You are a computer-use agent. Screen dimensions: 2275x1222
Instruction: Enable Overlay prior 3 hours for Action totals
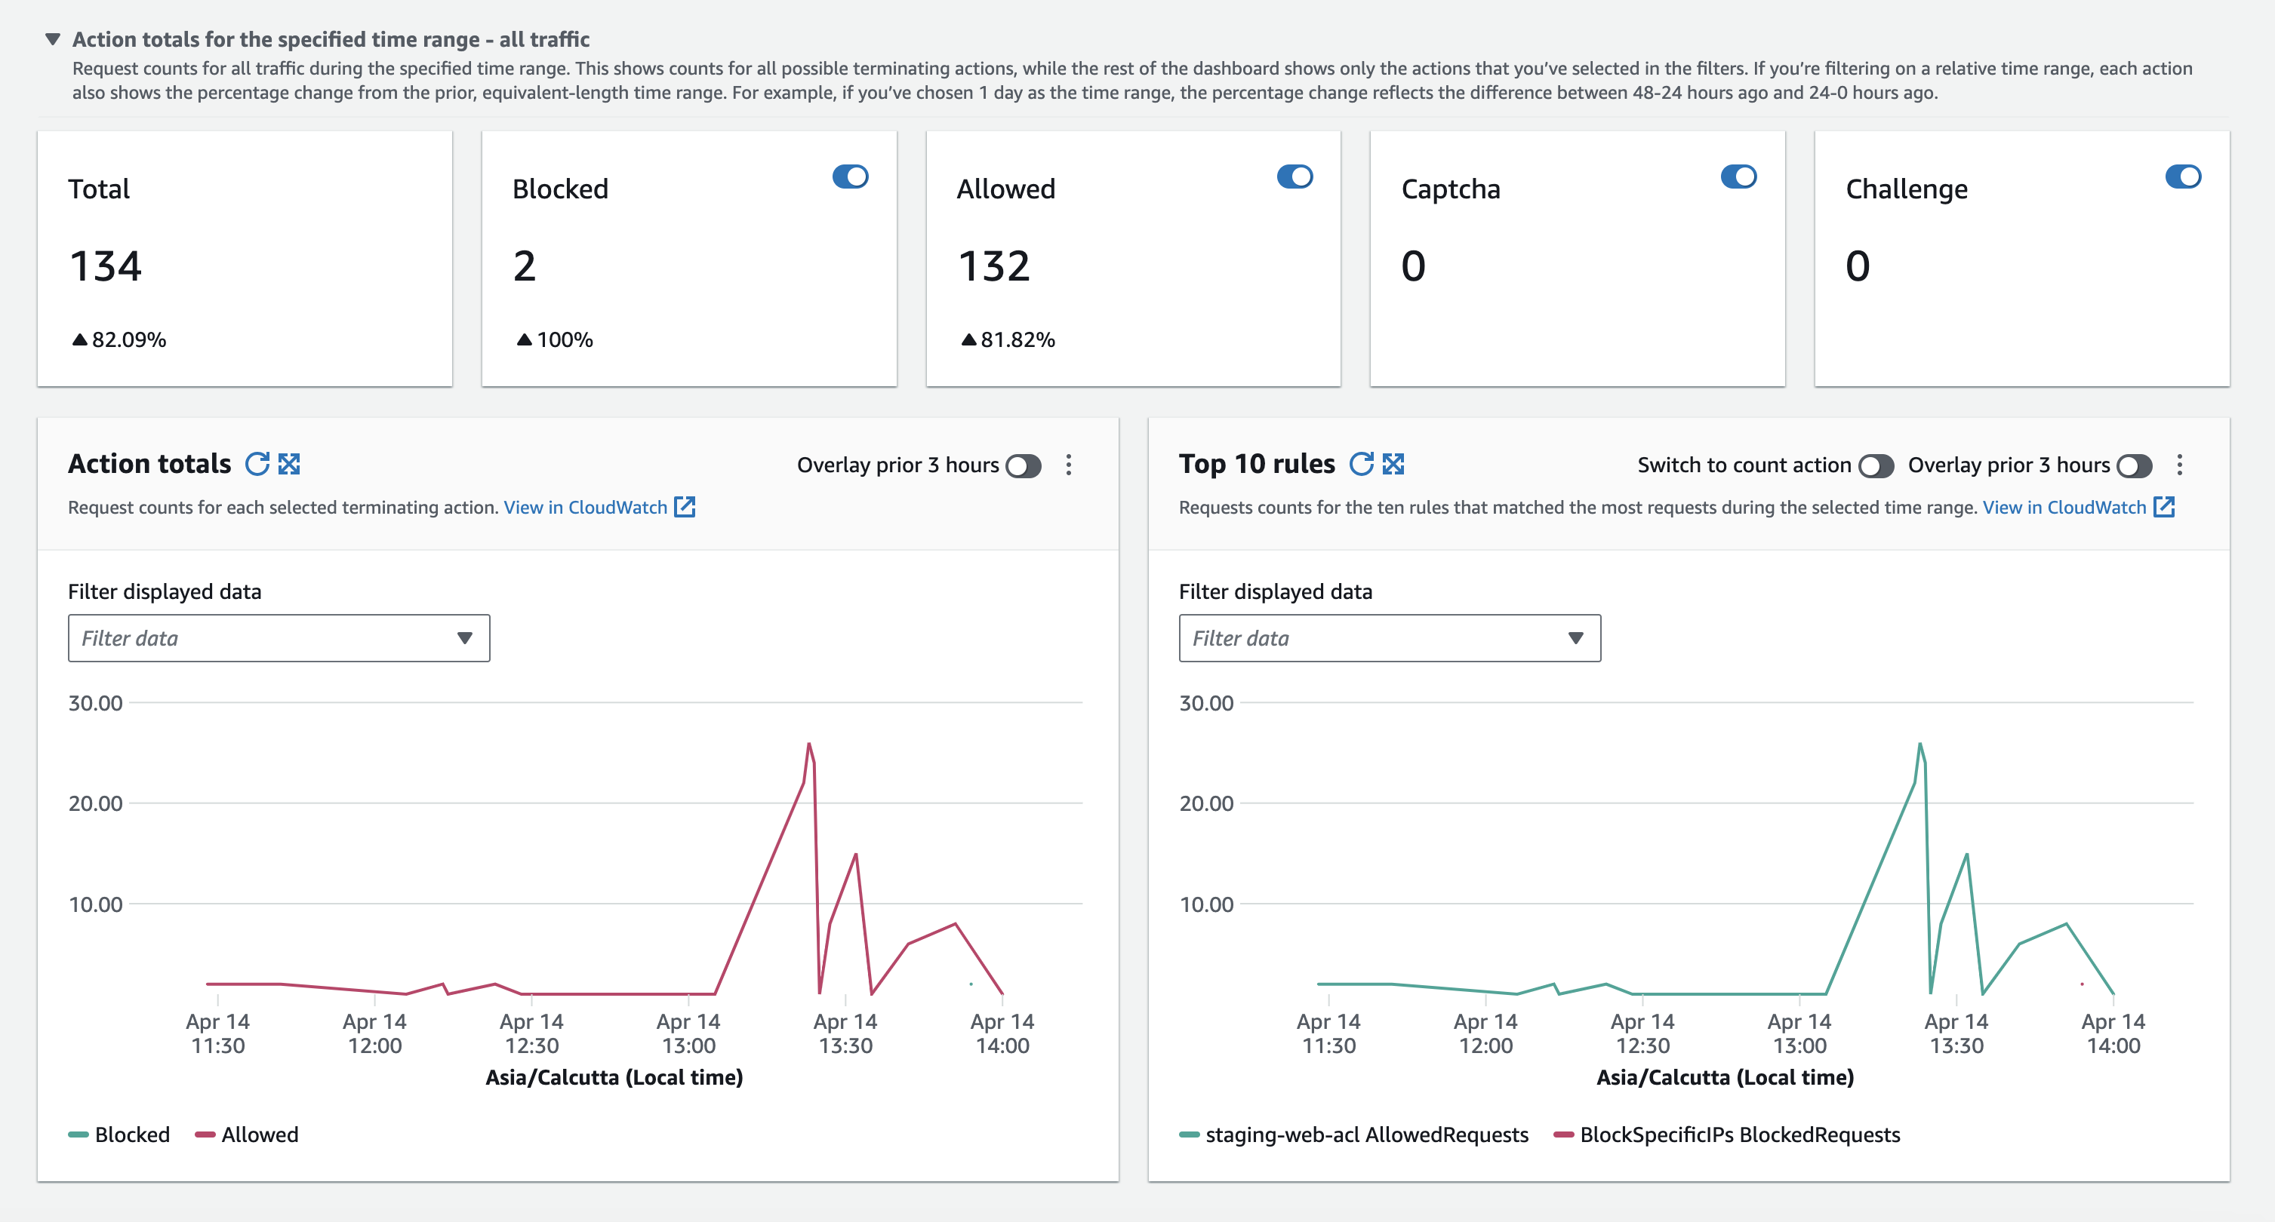tap(1024, 466)
